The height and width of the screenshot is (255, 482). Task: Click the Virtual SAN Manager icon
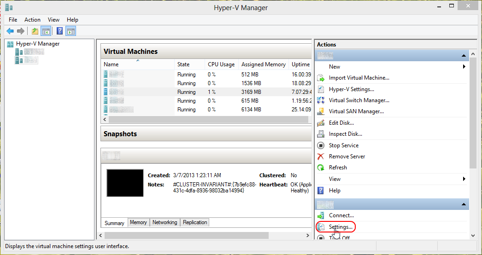coord(321,111)
